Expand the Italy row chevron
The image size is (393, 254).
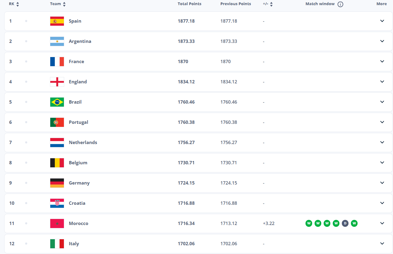[382, 243]
